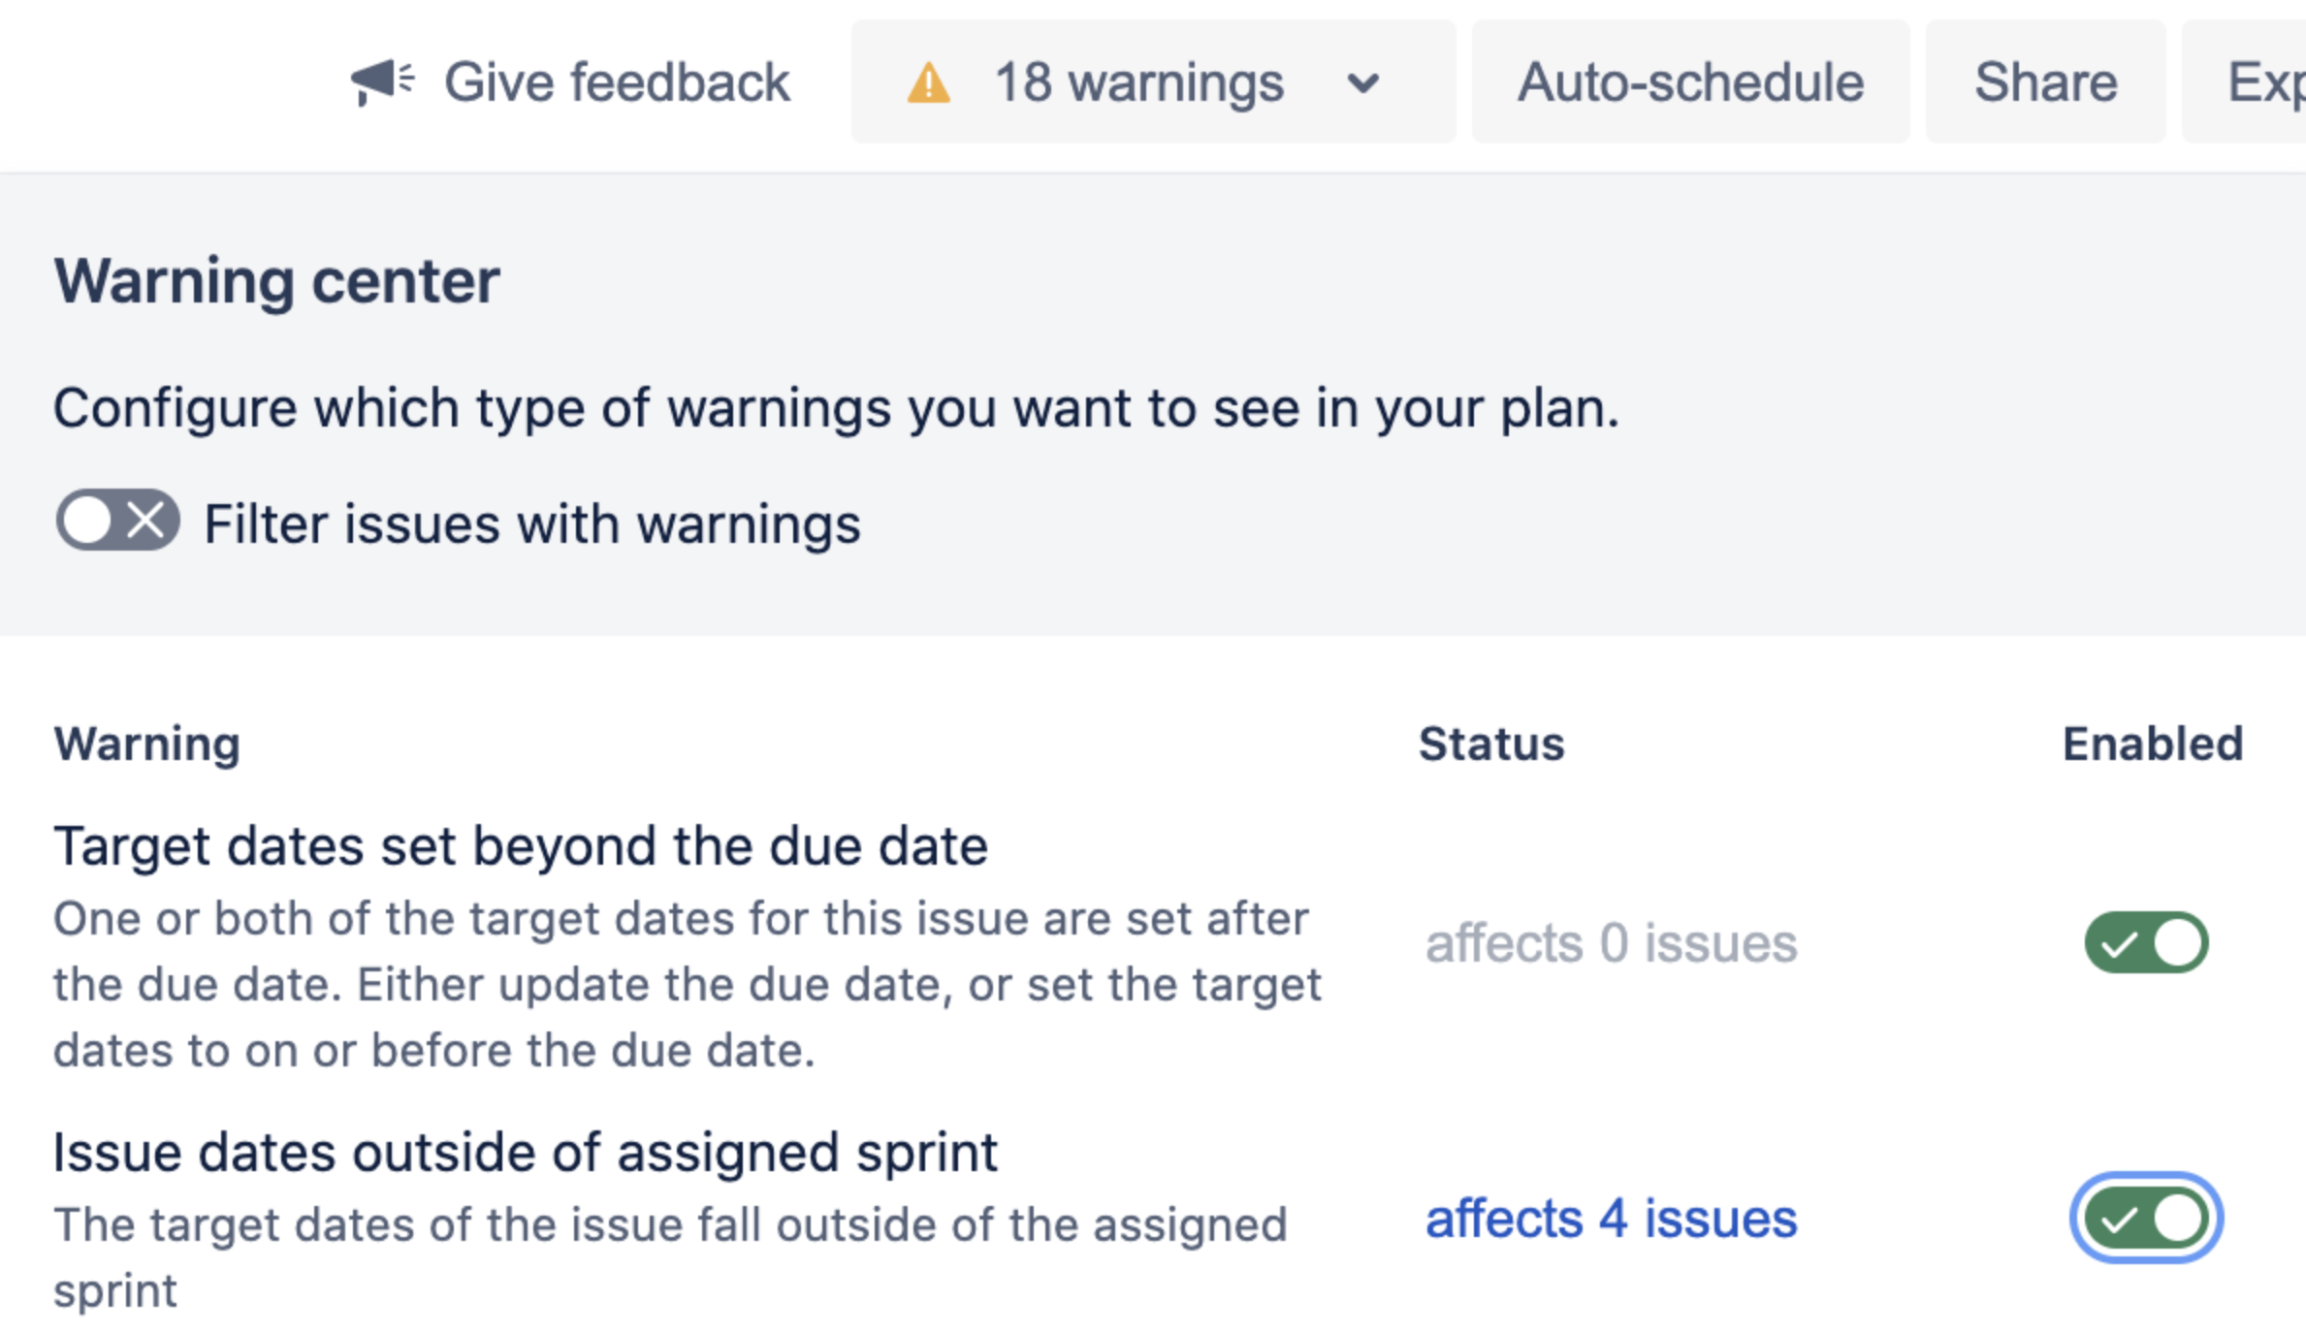Image resolution: width=2306 pixels, height=1332 pixels.
Task: Click the Filter issues with warnings label
Action: coord(532,524)
